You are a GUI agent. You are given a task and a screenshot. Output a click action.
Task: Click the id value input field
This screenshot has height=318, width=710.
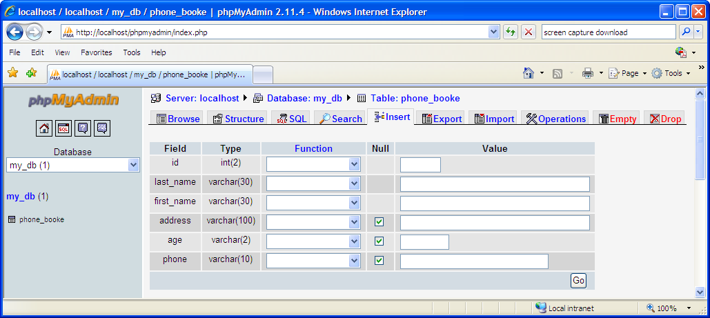pos(420,164)
